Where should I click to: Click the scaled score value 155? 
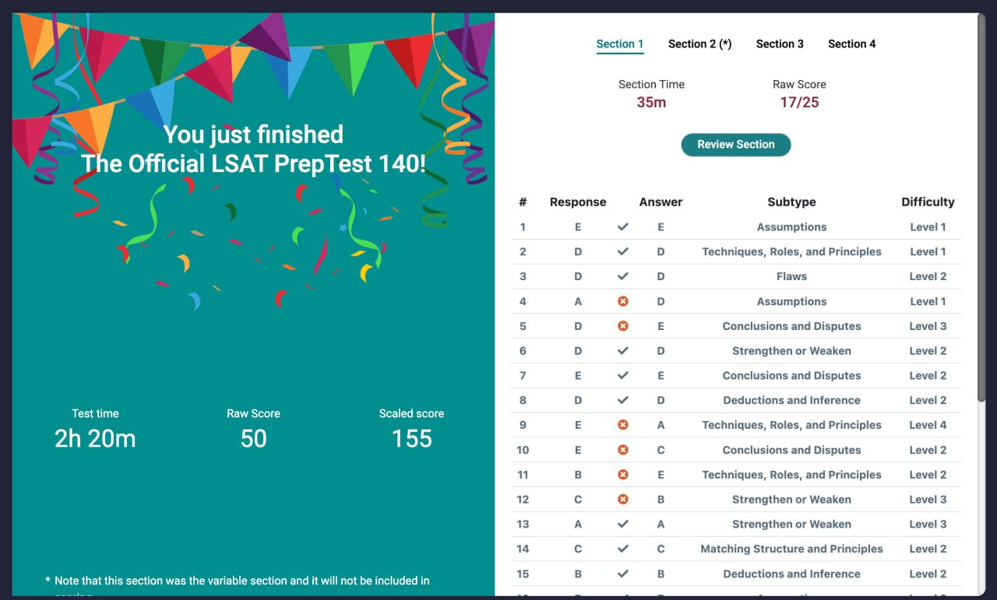click(x=411, y=439)
